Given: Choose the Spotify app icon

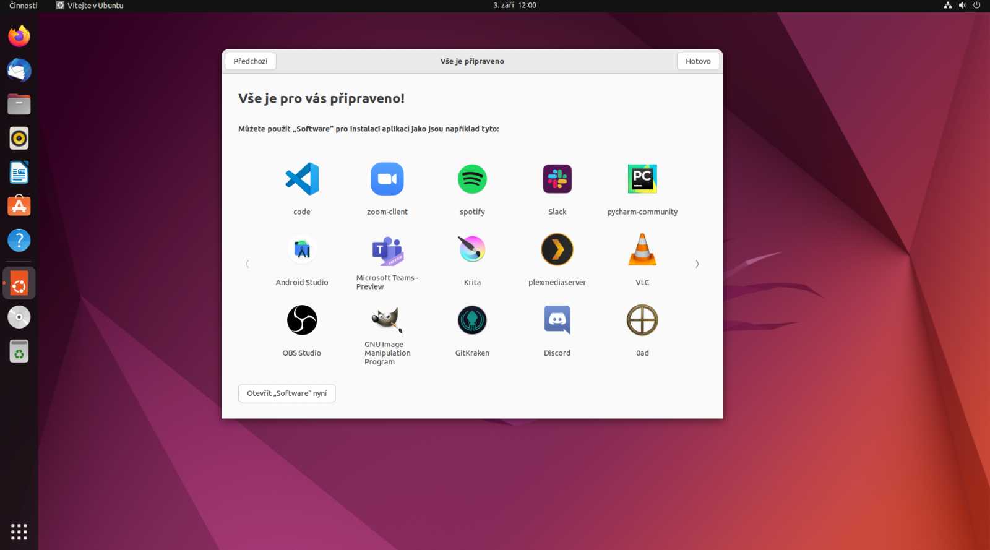Looking at the screenshot, I should 472,179.
